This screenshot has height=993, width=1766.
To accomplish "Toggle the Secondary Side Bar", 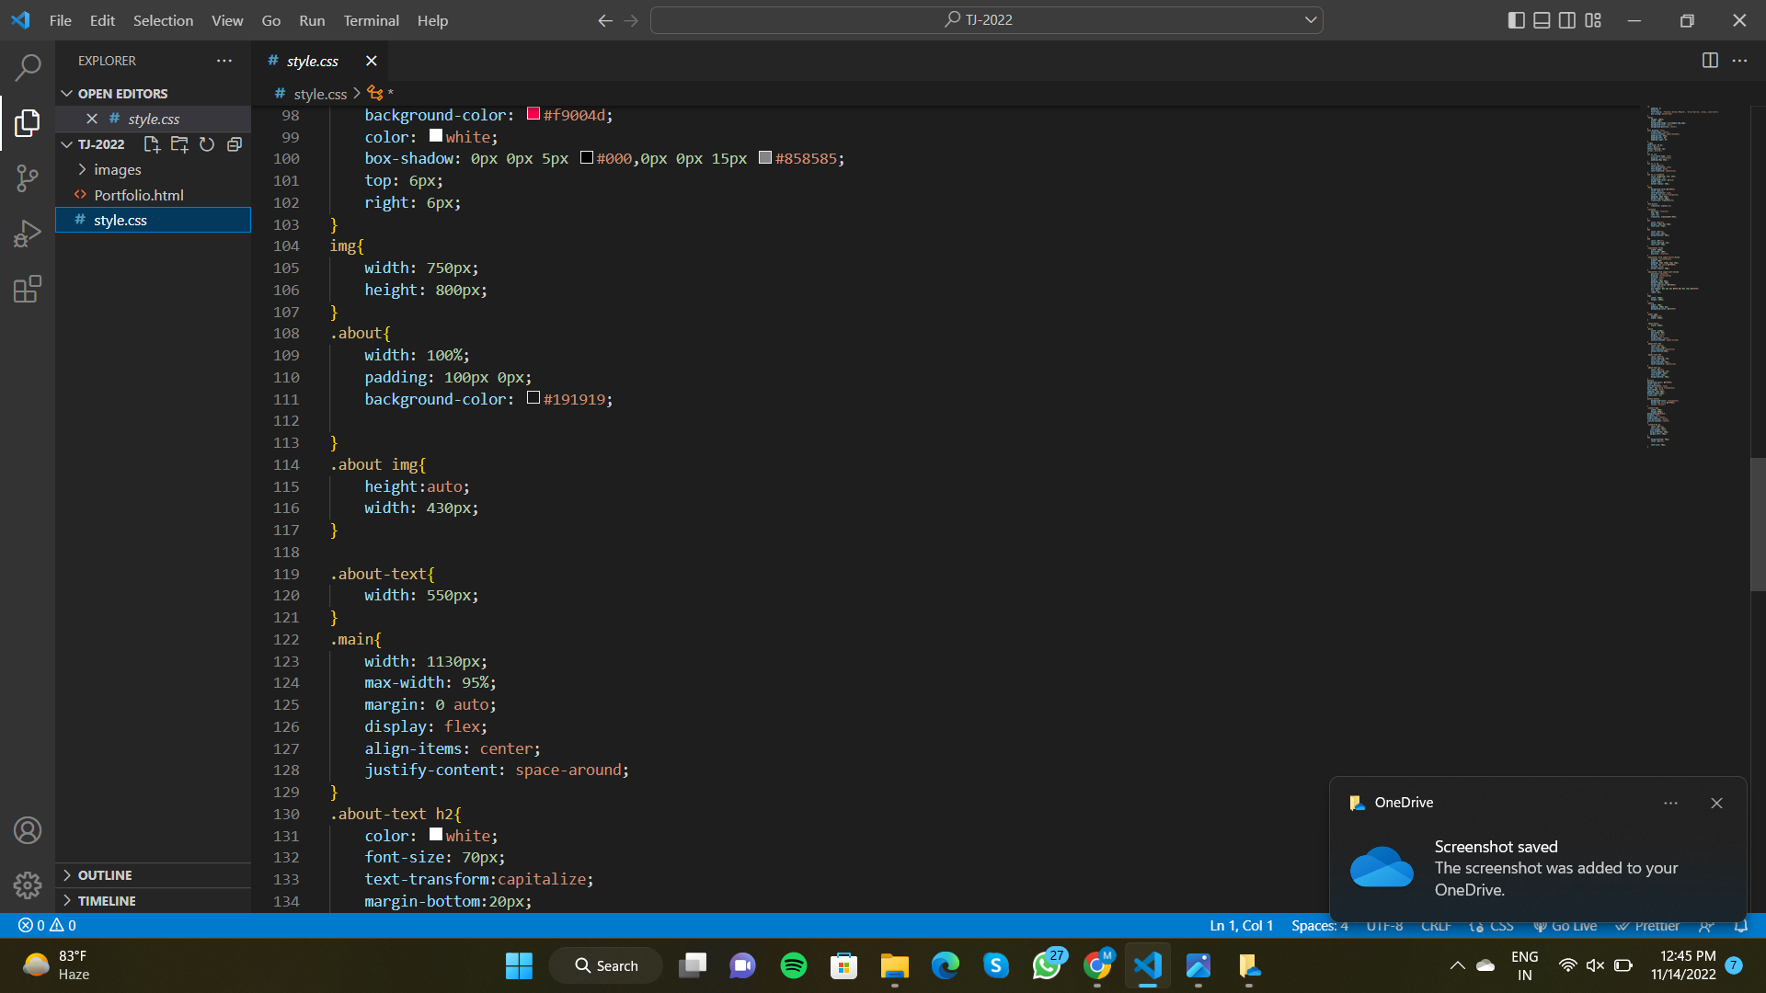I will pyautogui.click(x=1567, y=19).
